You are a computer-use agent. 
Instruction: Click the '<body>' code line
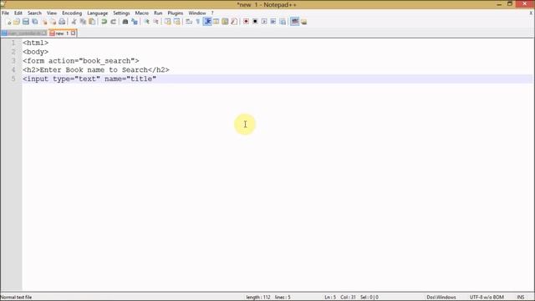point(35,52)
